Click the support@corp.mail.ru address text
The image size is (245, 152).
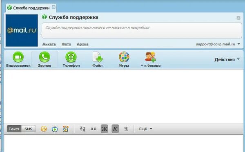[216, 44]
